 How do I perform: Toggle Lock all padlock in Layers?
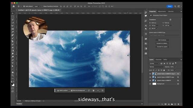pos(164,70)
